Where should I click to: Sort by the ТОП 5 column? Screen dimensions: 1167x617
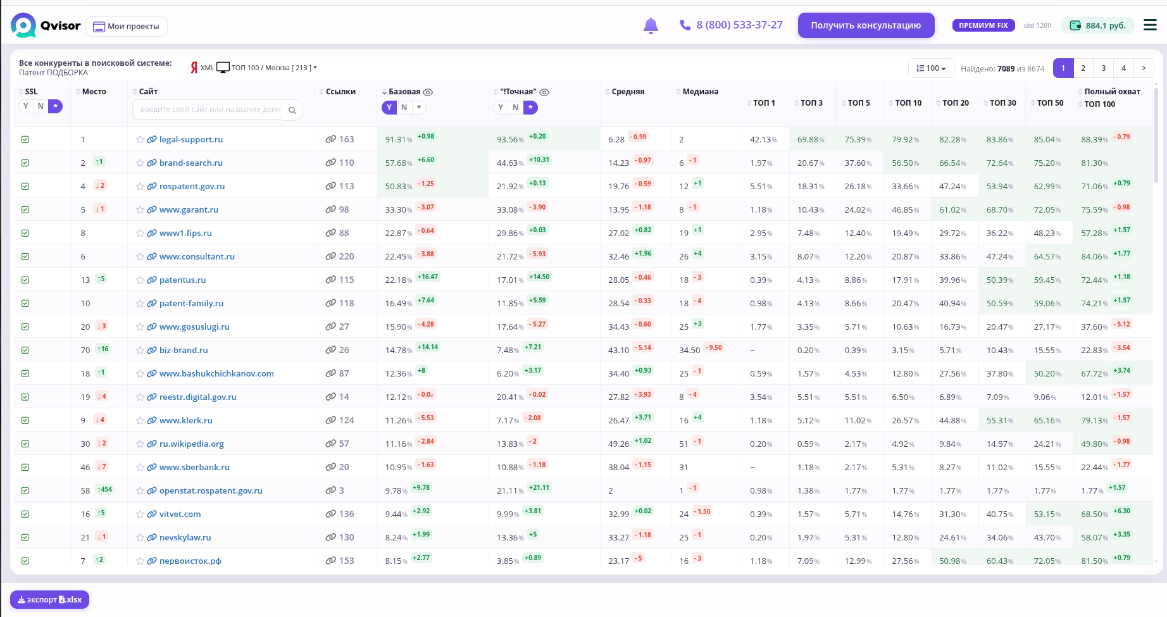pyautogui.click(x=856, y=103)
